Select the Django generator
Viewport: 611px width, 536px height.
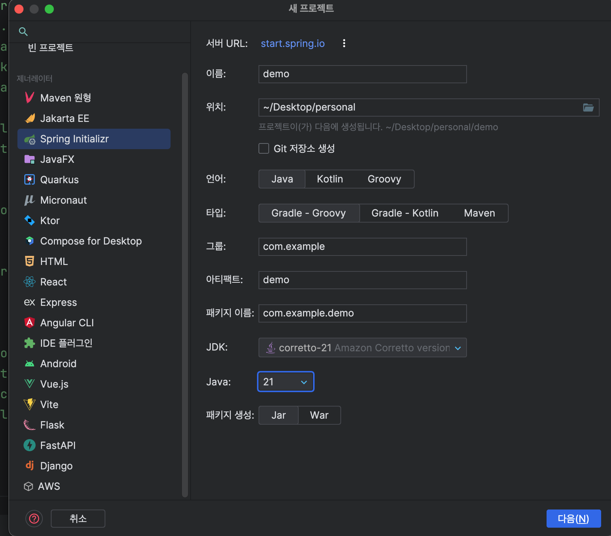(94, 466)
